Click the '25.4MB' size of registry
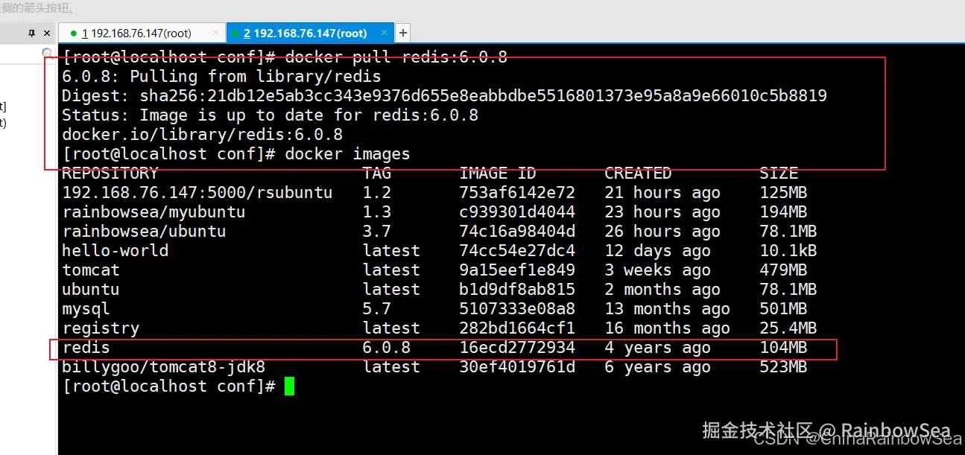 point(788,328)
